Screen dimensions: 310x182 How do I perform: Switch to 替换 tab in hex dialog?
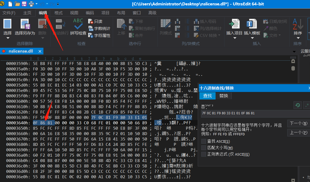pyautogui.click(x=224, y=96)
